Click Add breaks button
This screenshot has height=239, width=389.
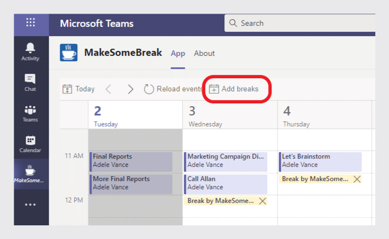coord(234,89)
